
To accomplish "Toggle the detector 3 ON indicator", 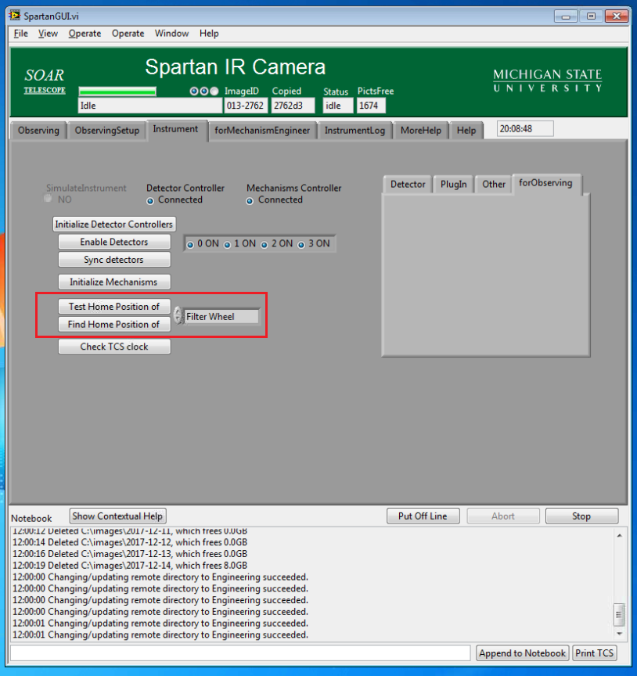I will pos(301,244).
